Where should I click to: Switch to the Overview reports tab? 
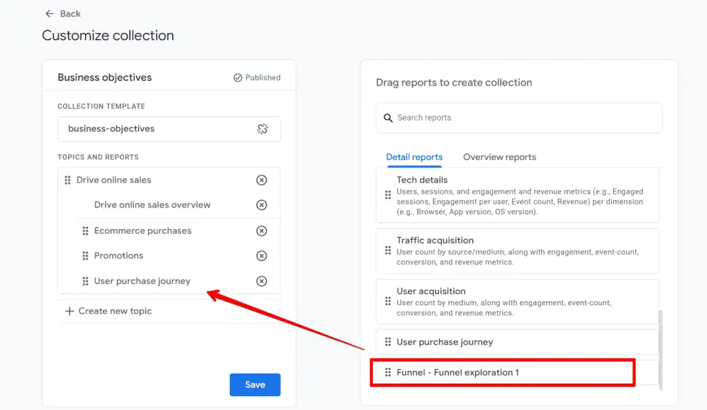coord(499,157)
